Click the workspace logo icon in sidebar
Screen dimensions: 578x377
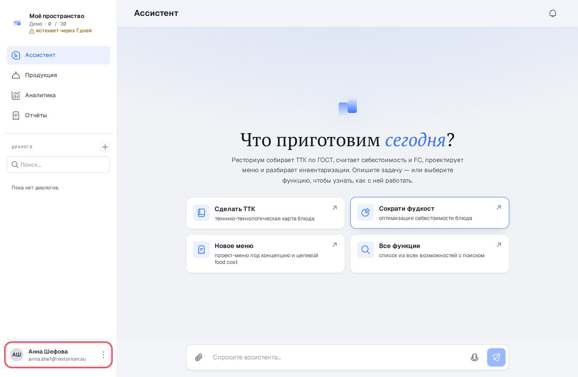click(17, 23)
